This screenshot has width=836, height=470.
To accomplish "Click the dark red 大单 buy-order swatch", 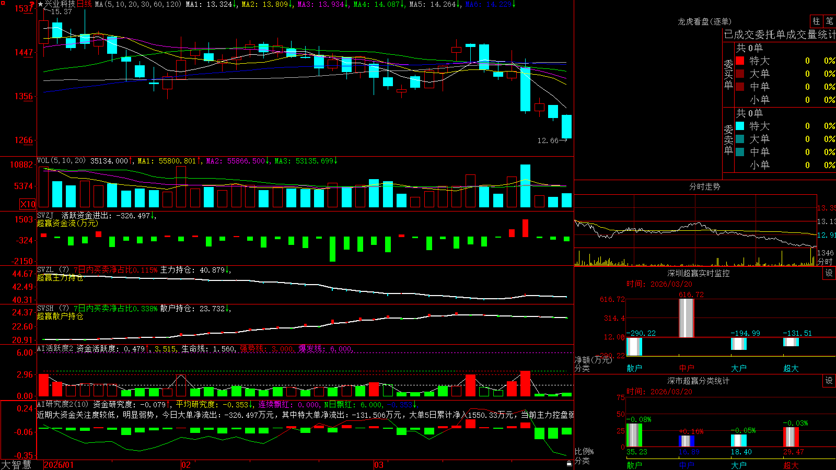I will click(740, 74).
